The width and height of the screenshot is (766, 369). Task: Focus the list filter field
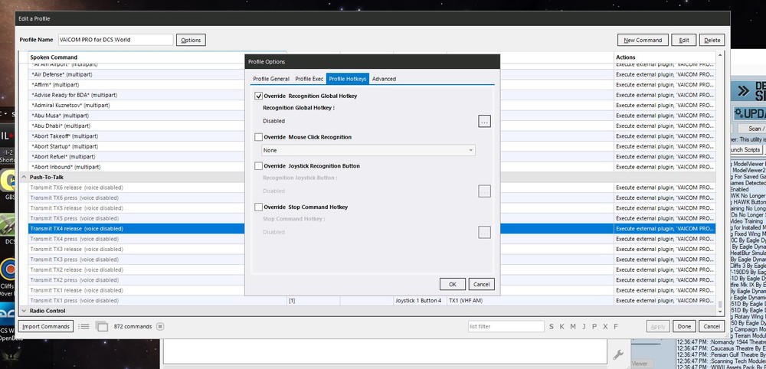pos(506,327)
